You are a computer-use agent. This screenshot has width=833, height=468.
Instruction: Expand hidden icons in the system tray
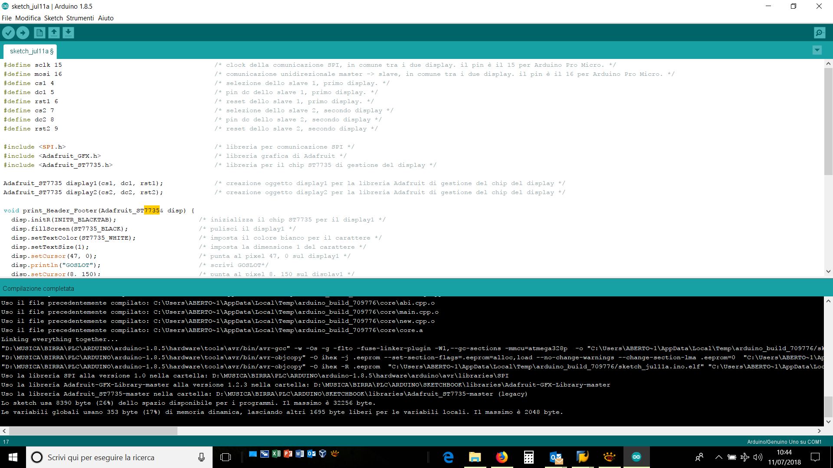point(718,457)
